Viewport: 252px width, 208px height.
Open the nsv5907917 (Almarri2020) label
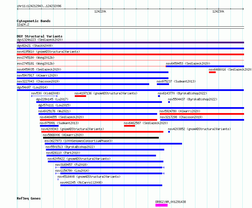click(37, 75)
